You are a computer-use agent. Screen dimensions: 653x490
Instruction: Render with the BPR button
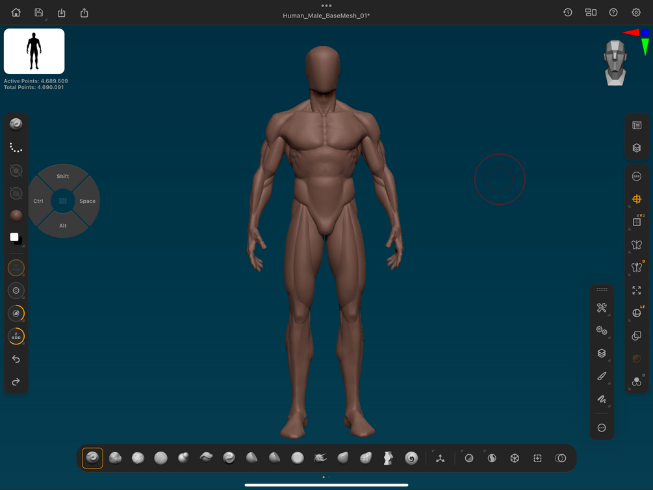(x=637, y=177)
